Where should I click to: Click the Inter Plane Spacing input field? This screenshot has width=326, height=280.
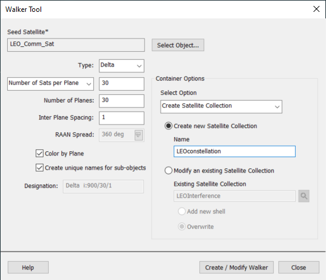coord(121,118)
